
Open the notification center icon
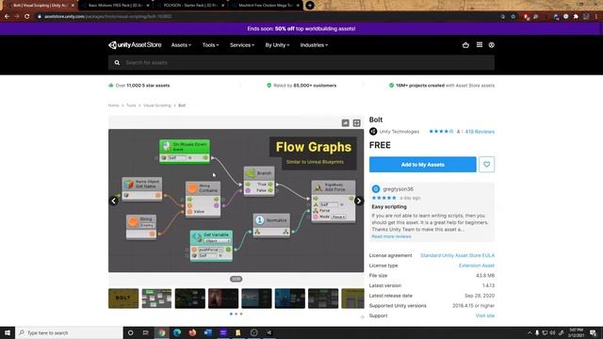(x=593, y=332)
